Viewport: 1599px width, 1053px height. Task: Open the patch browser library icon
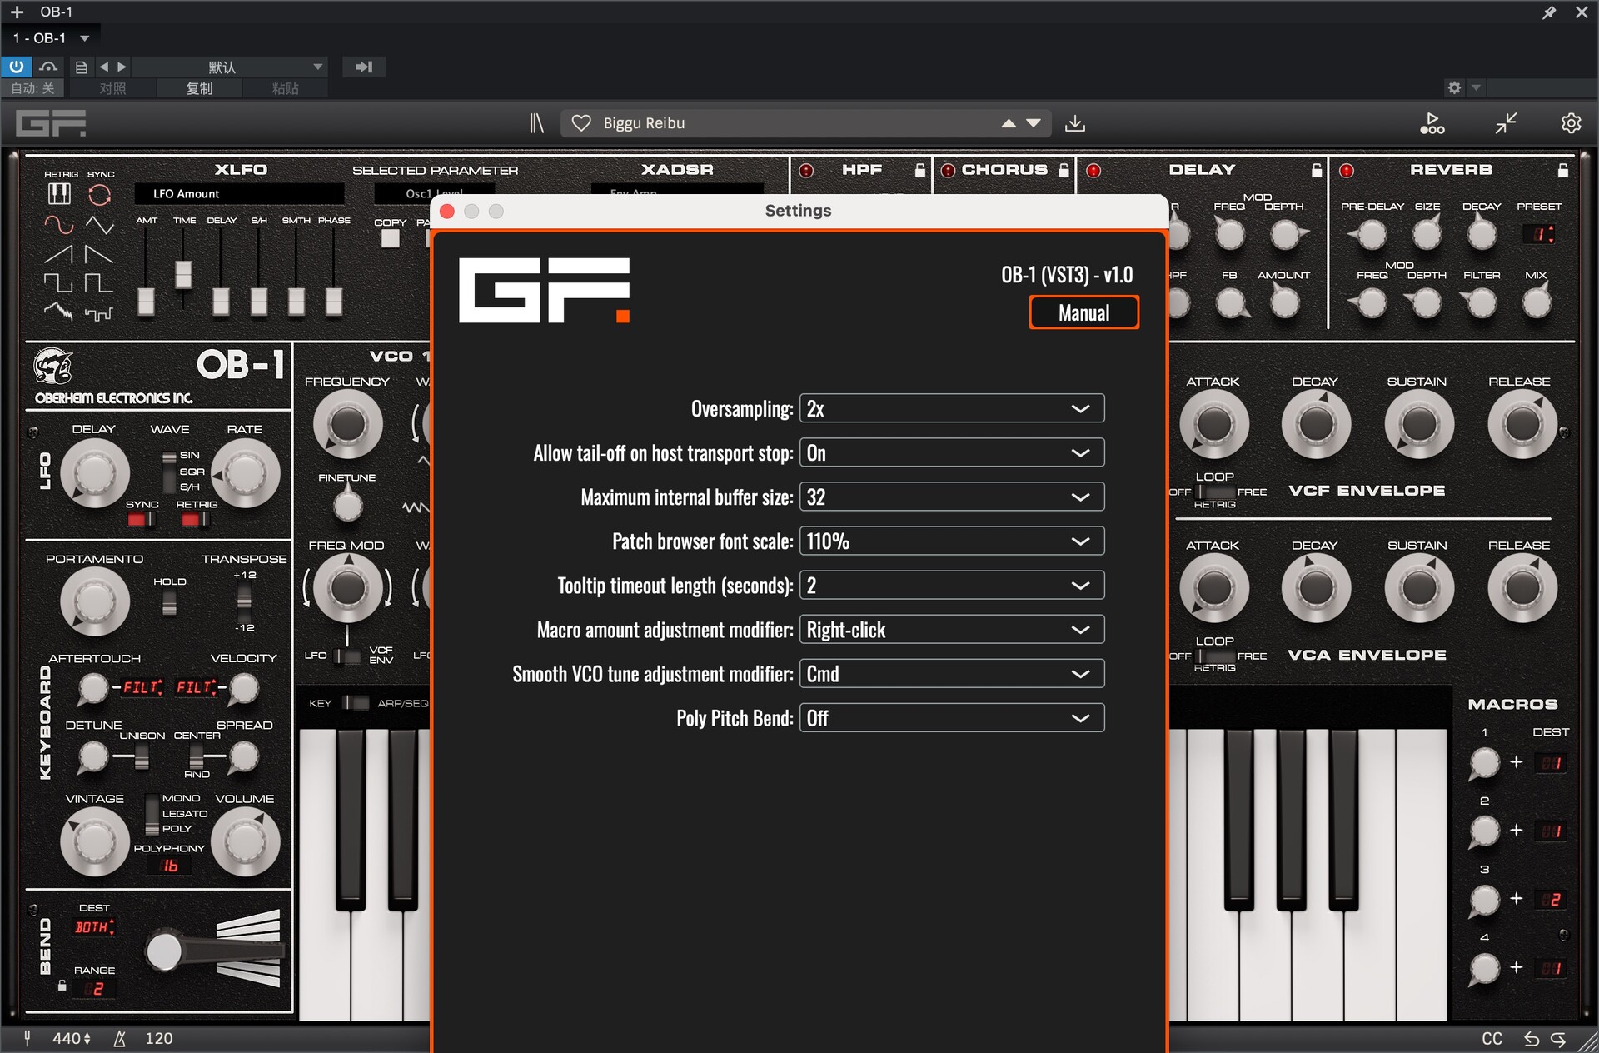pos(536,123)
